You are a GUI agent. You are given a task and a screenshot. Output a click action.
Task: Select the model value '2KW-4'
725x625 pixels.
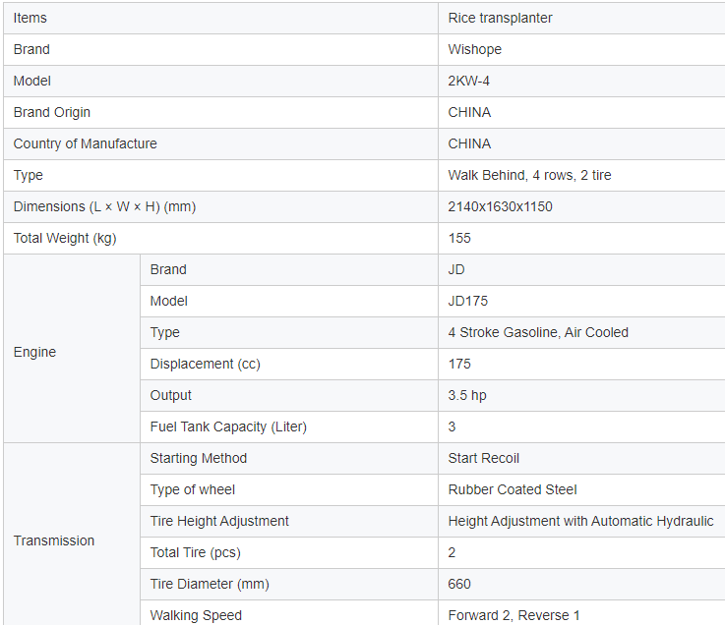click(469, 81)
